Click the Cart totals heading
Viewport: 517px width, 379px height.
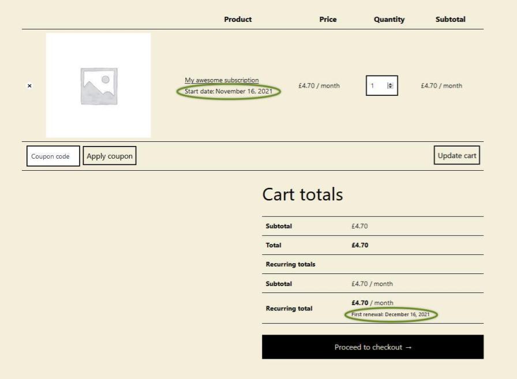pos(302,194)
